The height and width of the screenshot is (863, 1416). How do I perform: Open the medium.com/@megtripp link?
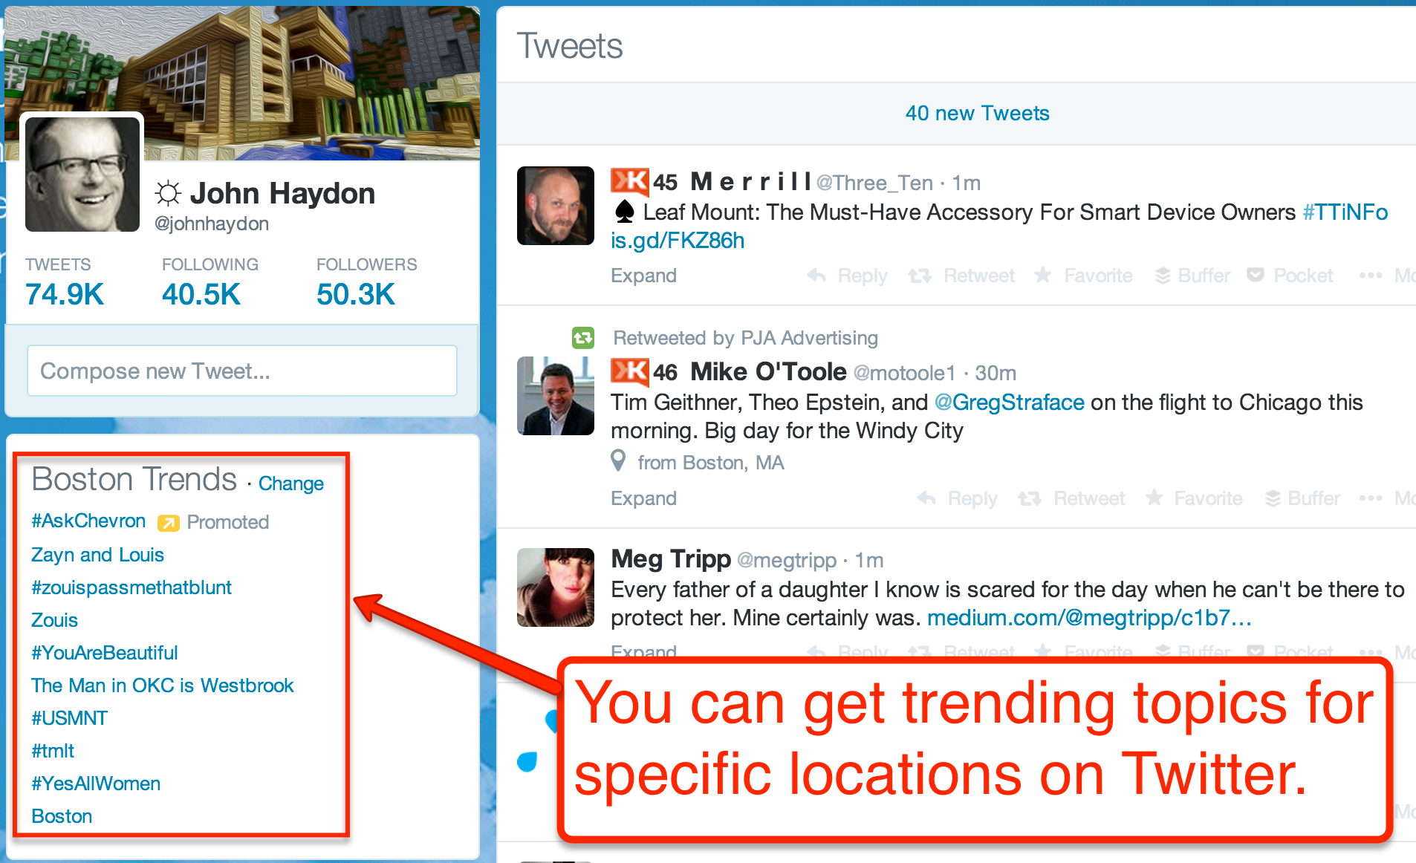point(1090,618)
